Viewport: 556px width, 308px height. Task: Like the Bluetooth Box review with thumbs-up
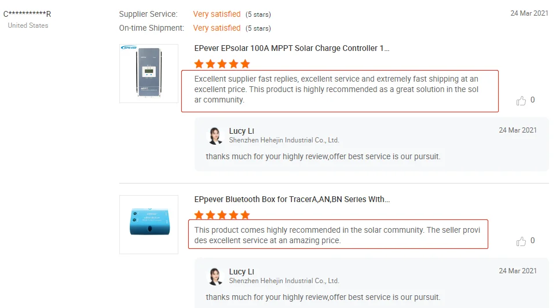(x=521, y=241)
